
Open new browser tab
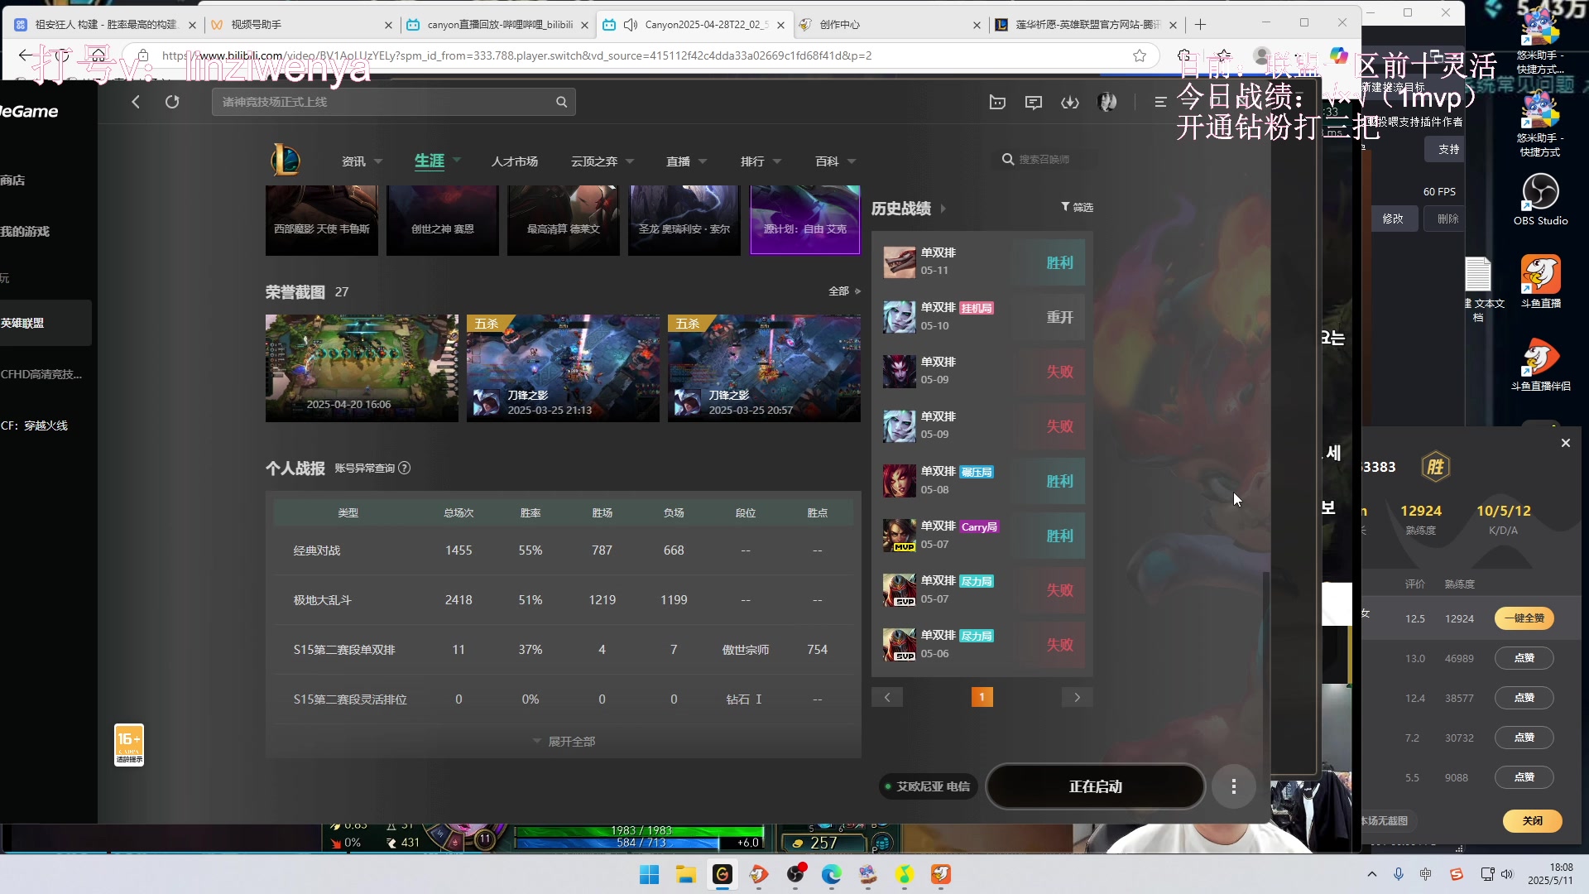[x=1200, y=25]
